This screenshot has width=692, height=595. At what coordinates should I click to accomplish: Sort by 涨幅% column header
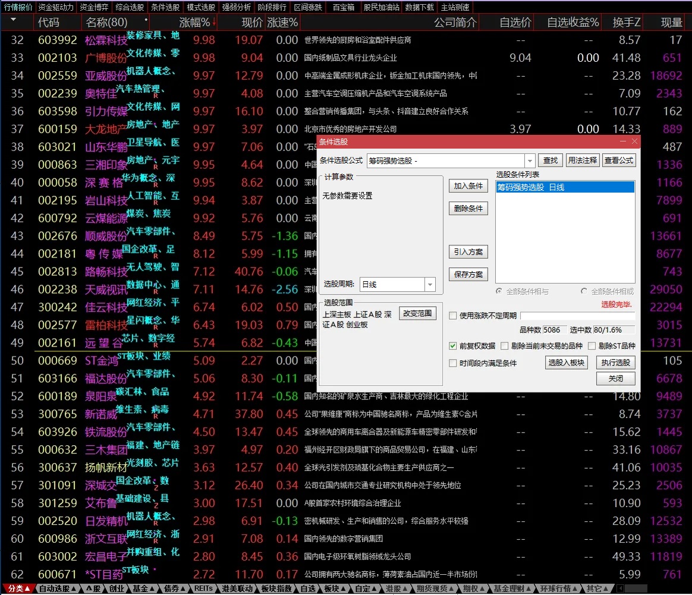(x=197, y=23)
